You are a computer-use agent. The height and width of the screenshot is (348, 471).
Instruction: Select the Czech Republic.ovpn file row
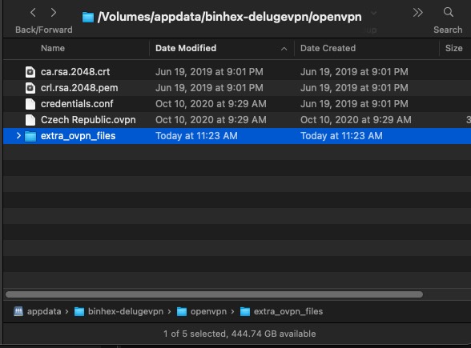pyautogui.click(x=237, y=120)
